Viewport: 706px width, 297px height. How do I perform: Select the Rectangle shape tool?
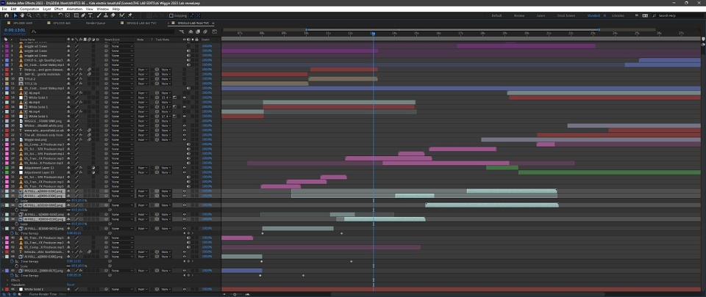tap(76, 15)
